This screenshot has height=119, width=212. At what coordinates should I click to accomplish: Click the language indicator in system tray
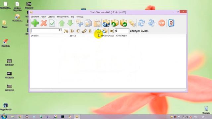coord(195,117)
